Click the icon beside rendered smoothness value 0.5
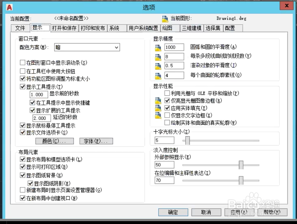Screen dimensions: 297x224 click(158, 65)
